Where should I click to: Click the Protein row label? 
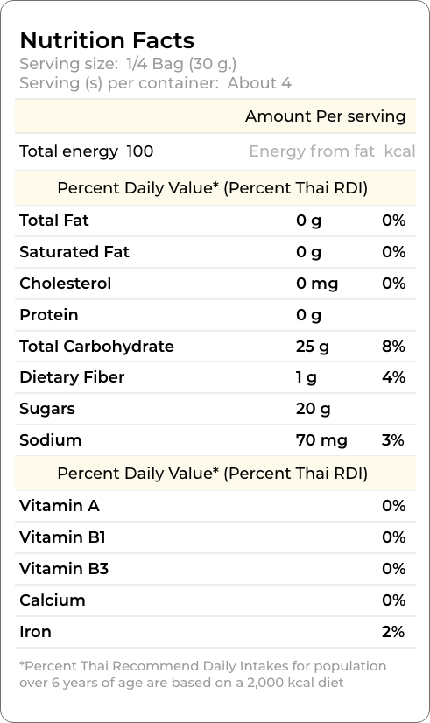(x=49, y=315)
